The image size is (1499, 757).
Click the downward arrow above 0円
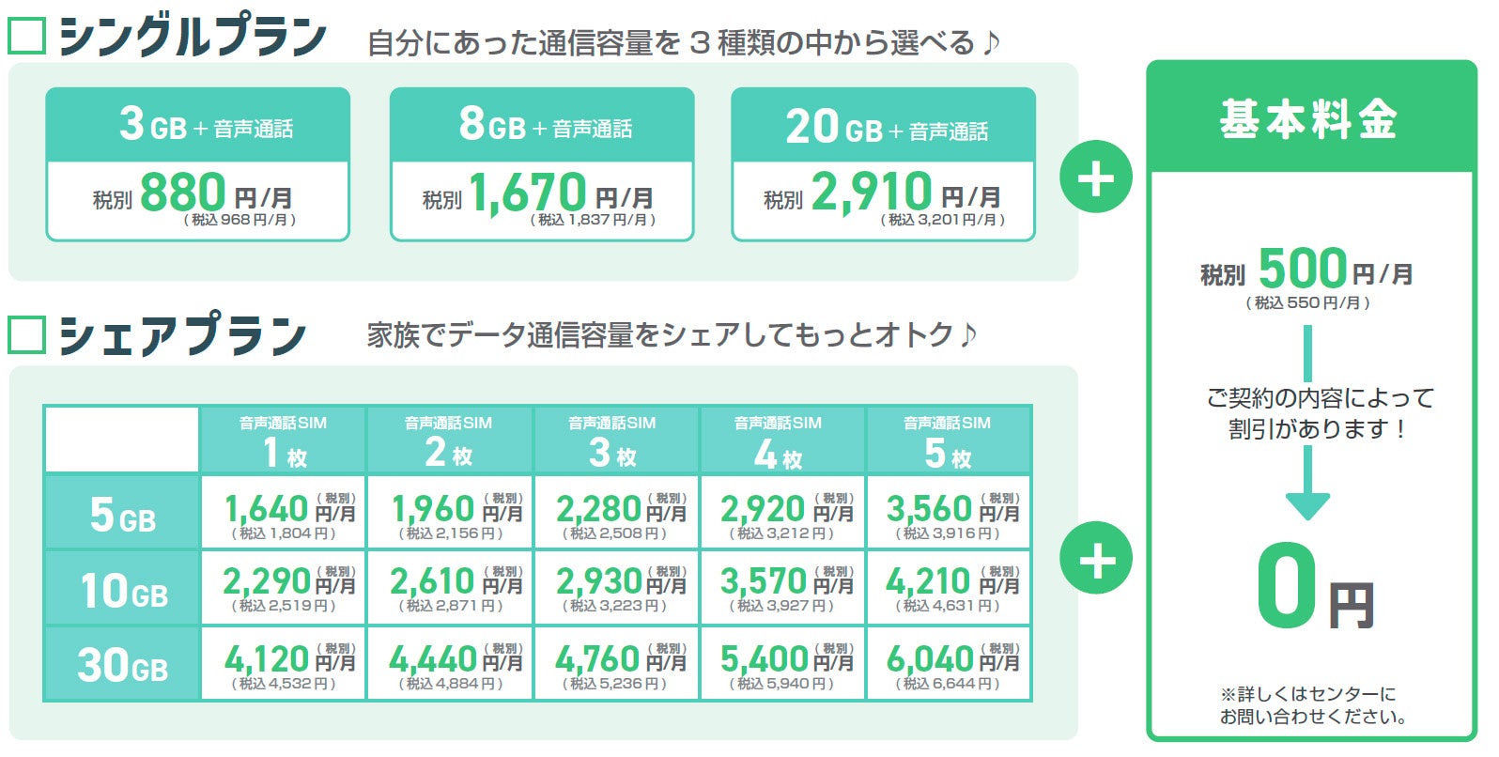pyautogui.click(x=1306, y=487)
